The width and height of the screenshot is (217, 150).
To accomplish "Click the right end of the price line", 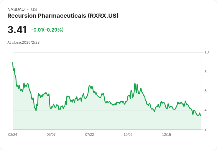I will (x=201, y=116).
